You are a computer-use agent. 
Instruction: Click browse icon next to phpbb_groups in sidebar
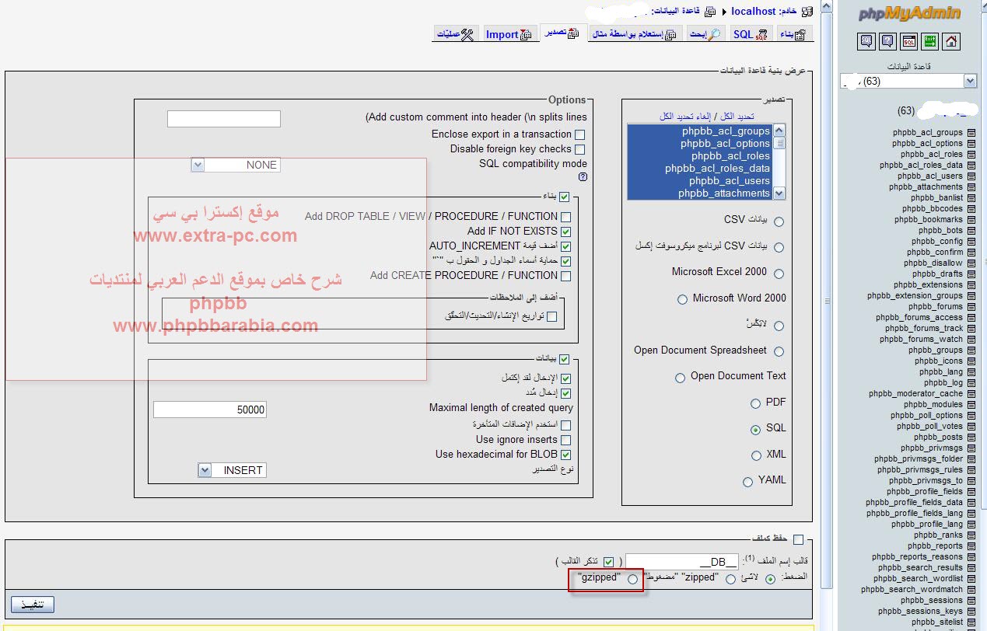971,350
